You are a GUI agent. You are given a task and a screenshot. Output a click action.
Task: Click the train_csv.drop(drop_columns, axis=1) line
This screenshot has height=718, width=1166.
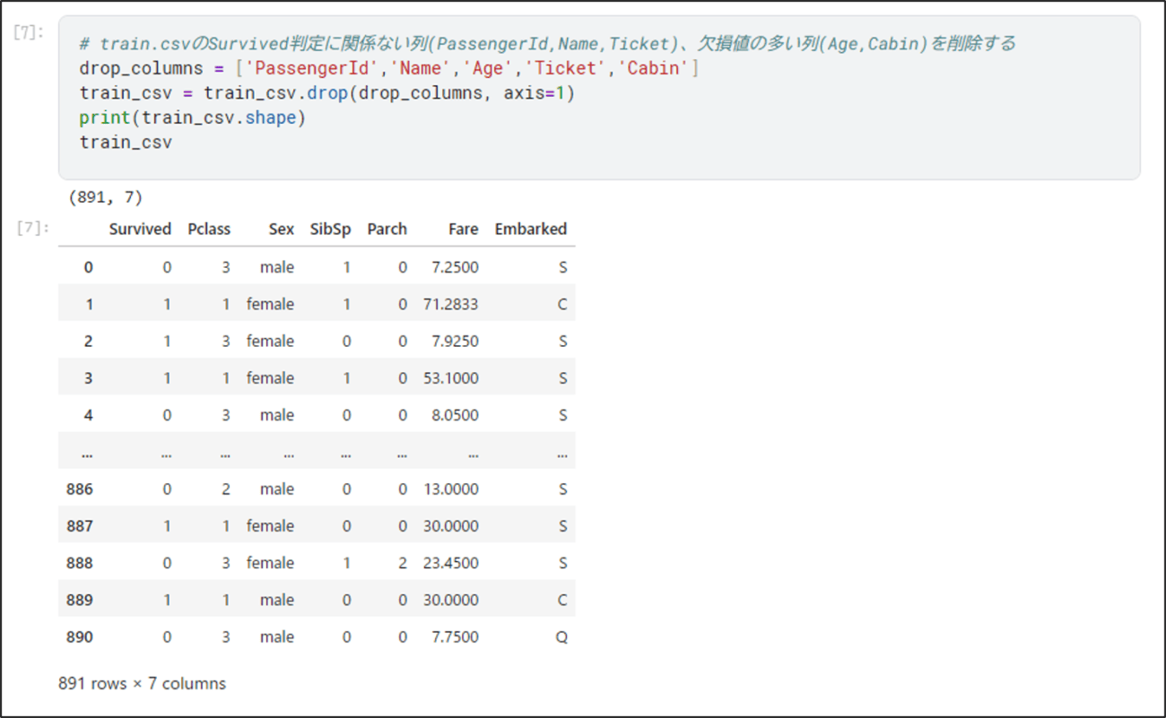click(326, 93)
